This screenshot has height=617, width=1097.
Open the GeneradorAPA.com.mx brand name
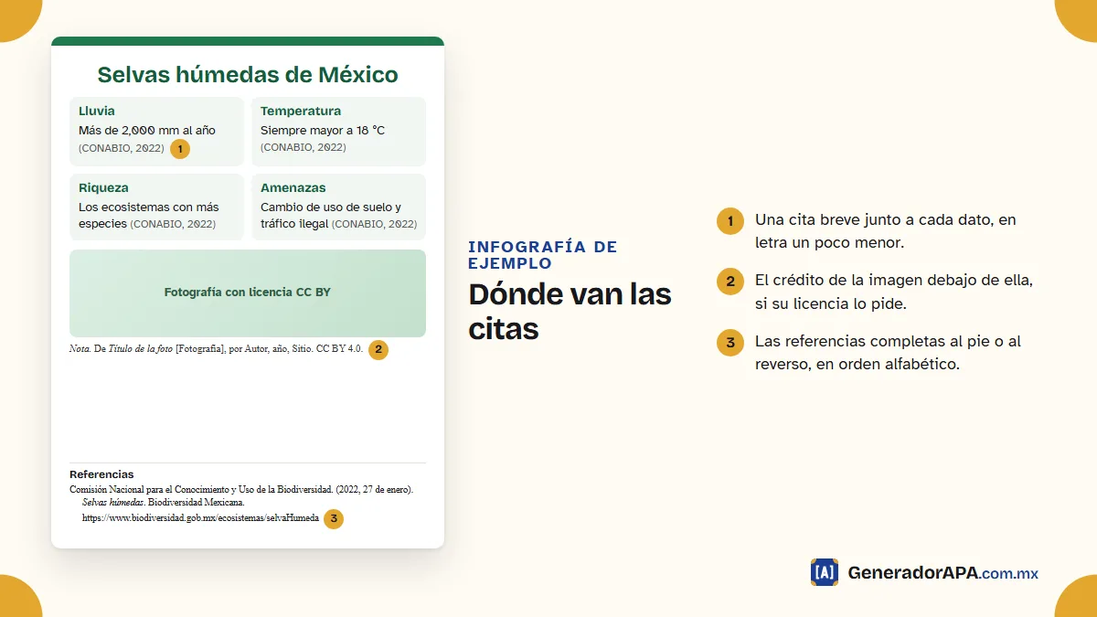pyautogui.click(x=943, y=573)
